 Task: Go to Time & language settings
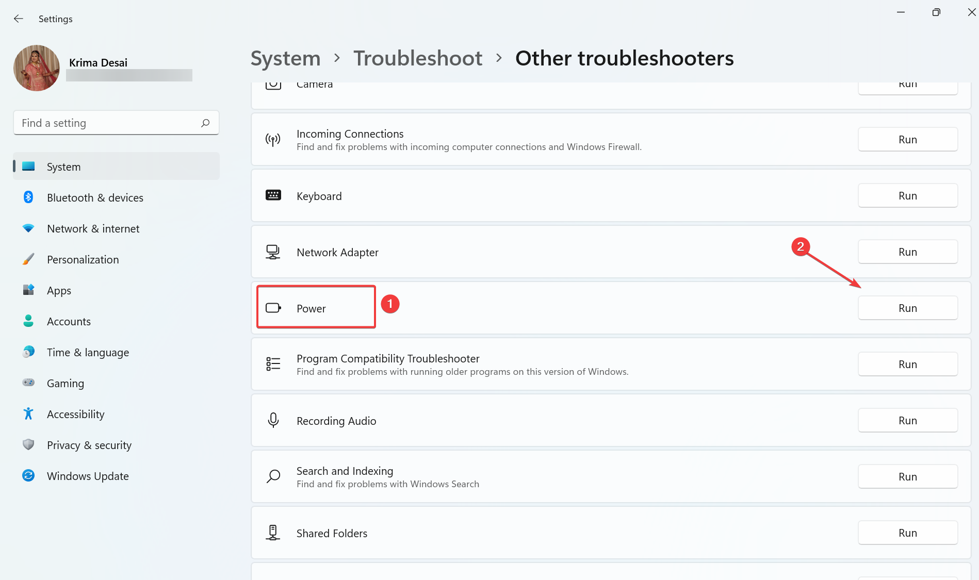(x=88, y=352)
